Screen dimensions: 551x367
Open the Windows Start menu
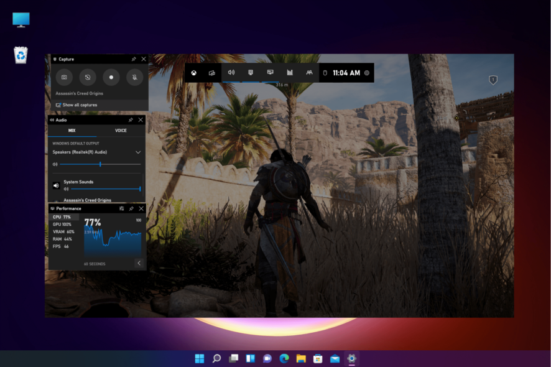[200, 358]
